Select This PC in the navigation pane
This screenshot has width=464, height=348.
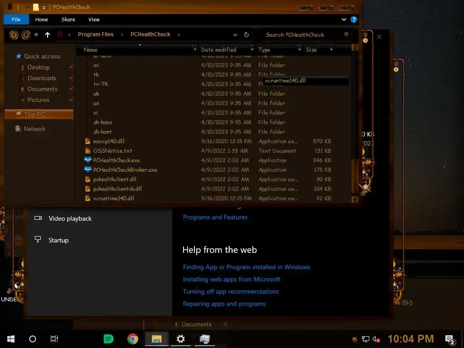[x=39, y=114]
